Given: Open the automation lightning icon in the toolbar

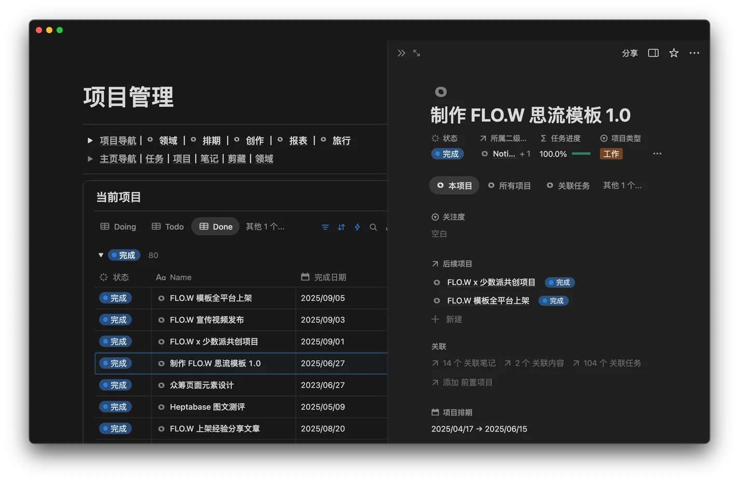Looking at the screenshot, I should pyautogui.click(x=358, y=226).
